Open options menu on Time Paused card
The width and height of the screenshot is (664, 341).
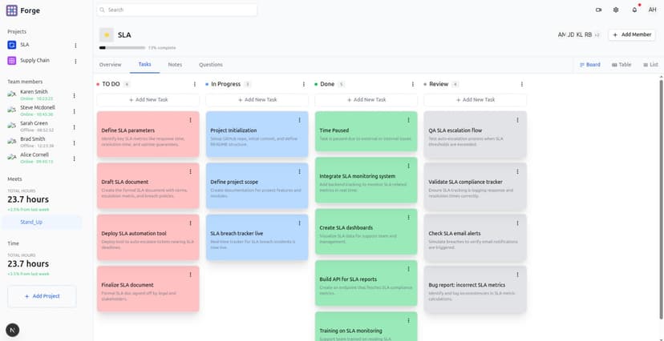[408, 120]
